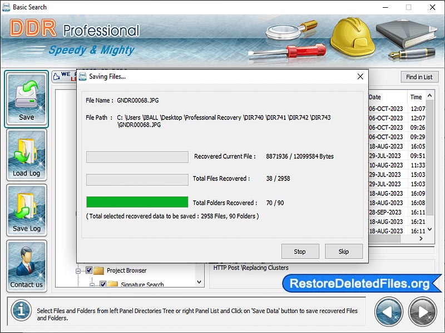445x333 pixels.
Task: Collapse the Signature Search branch
Action: point(93,284)
